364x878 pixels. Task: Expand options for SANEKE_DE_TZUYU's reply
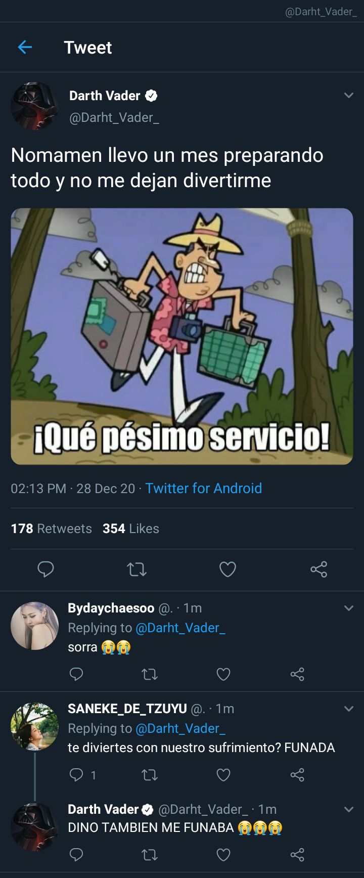[x=348, y=709]
